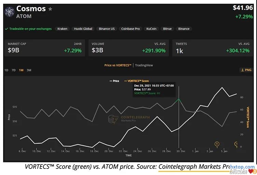Toggle the favorite star next to Cosmos
The width and height of the screenshot is (257, 175).
pos(50,9)
